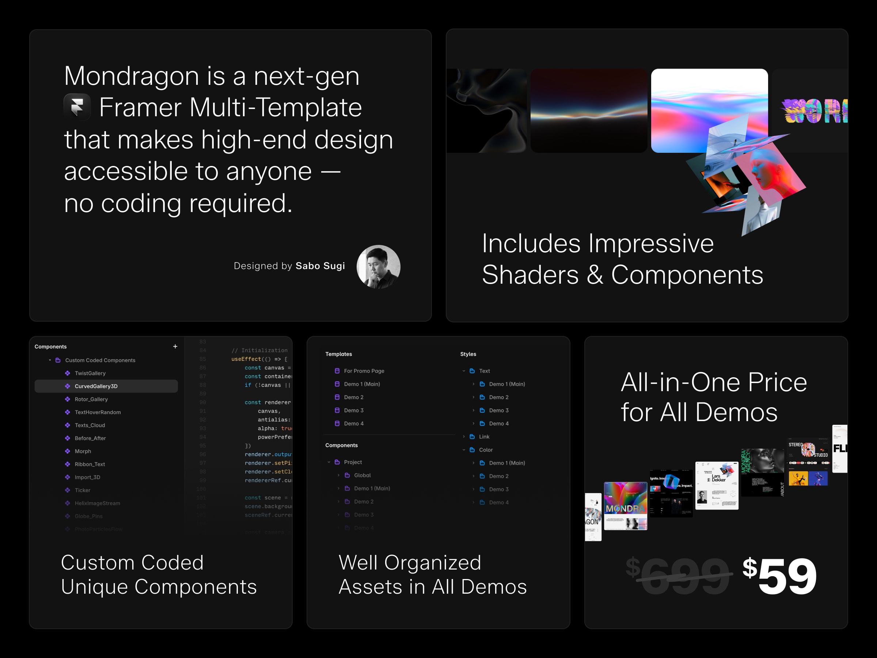
Task: Select Demo 2 label under Project folder
Action: click(364, 501)
